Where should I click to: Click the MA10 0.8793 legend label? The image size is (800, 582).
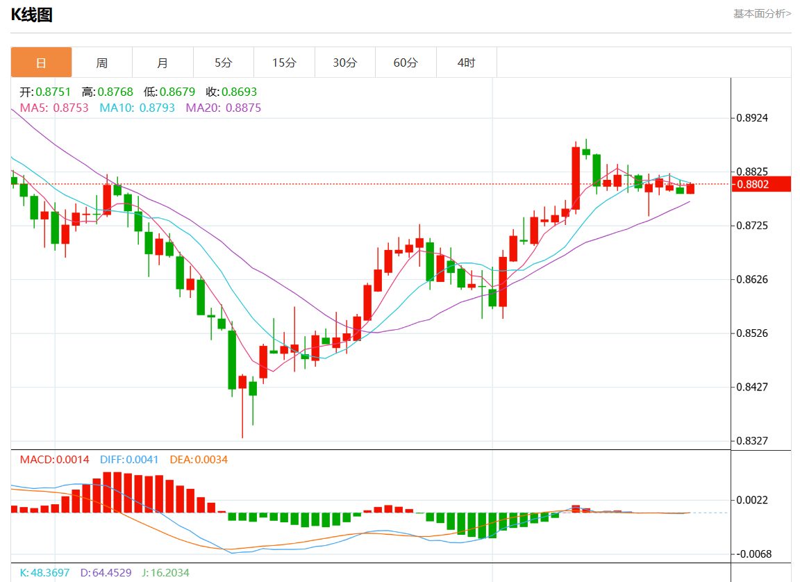pyautogui.click(x=137, y=108)
